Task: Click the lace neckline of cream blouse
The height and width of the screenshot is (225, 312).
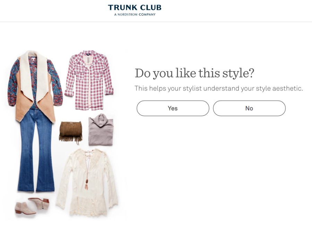Action: point(87,158)
